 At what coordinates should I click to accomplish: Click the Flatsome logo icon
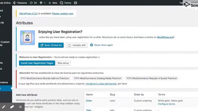click(x=15, y=3)
